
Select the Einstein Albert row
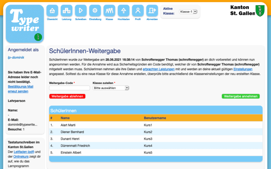(156, 152)
